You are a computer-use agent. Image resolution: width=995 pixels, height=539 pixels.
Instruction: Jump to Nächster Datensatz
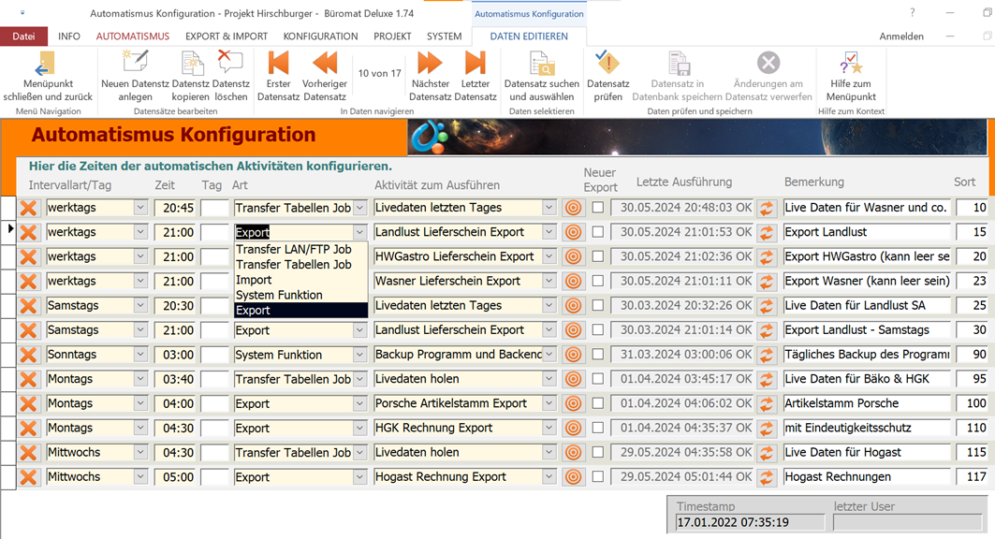coord(430,64)
